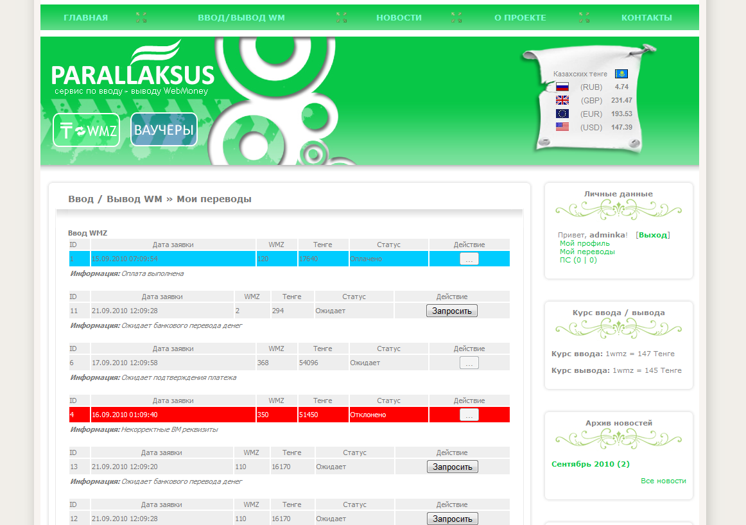The height and width of the screenshot is (525, 746).
Task: Click Ожидает подтверждения платежа info text
Action: pos(179,377)
